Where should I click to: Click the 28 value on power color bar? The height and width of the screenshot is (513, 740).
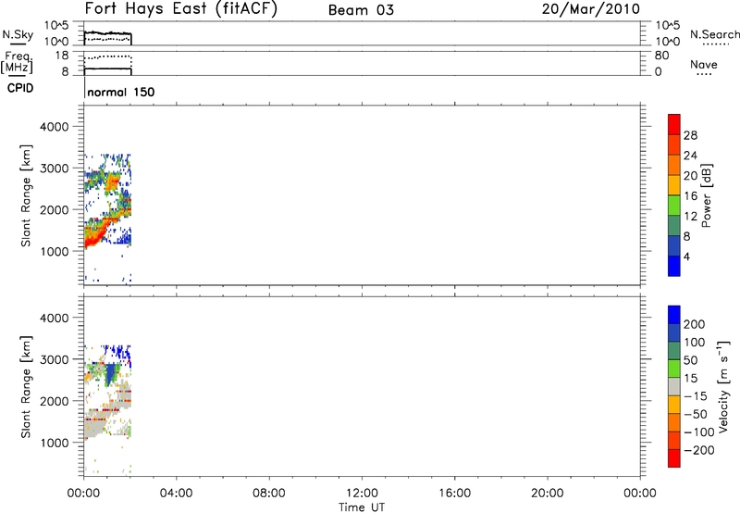click(x=690, y=135)
